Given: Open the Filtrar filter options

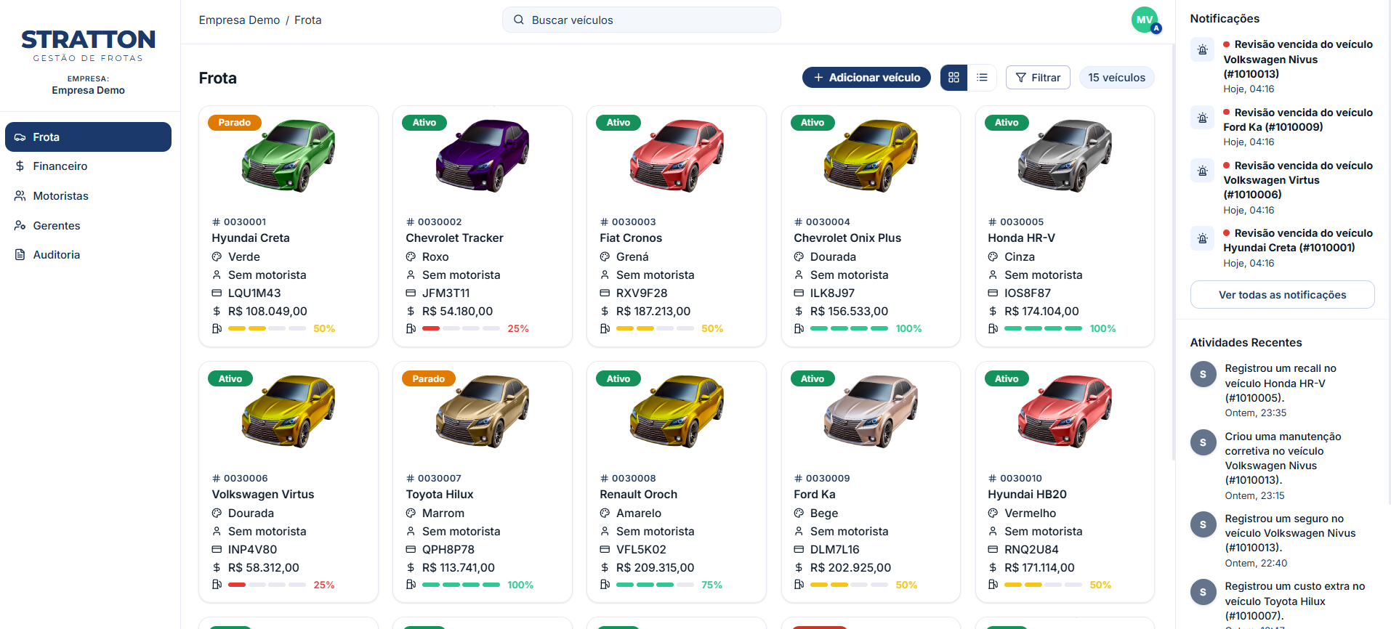Looking at the screenshot, I should [1038, 78].
